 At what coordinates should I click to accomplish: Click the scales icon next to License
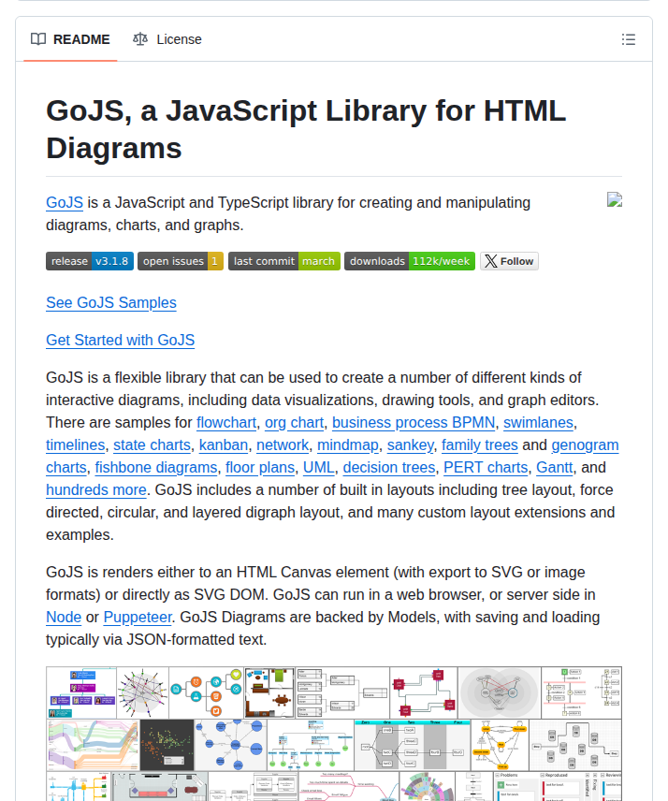(x=140, y=39)
